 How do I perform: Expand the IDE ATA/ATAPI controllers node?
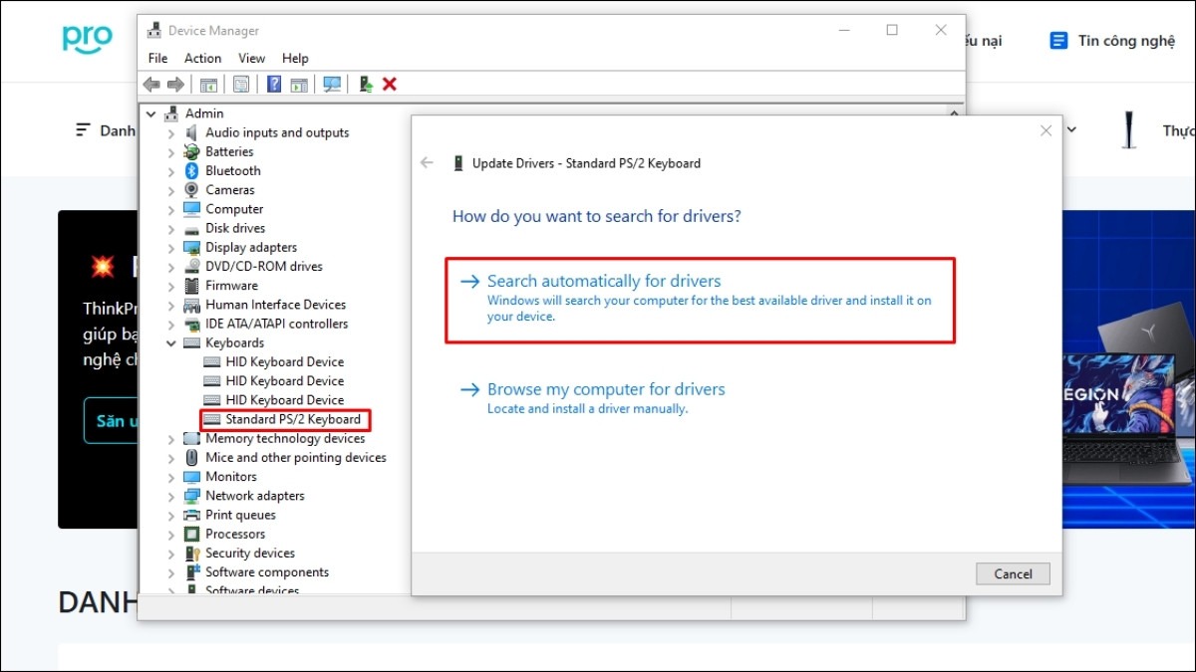pos(171,325)
